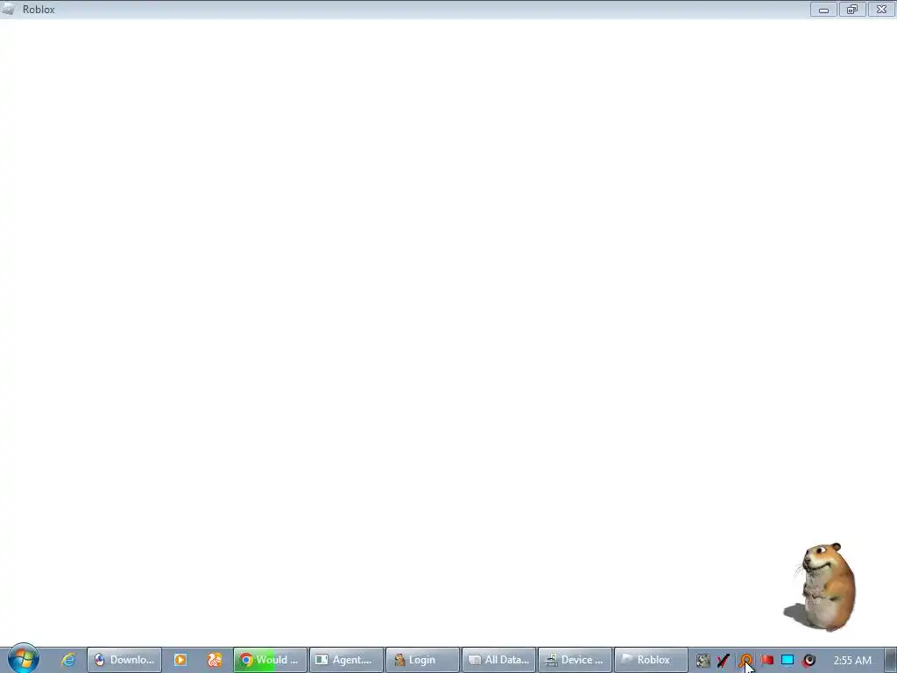Screen dimensions: 897x673
Task: Open the clock showing 2:55 AM
Action: [x=852, y=661]
